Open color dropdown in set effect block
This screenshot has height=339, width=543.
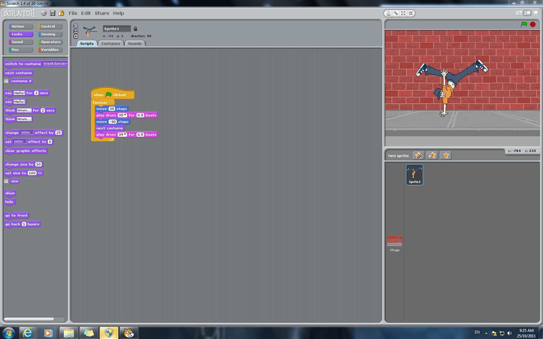tap(20, 142)
